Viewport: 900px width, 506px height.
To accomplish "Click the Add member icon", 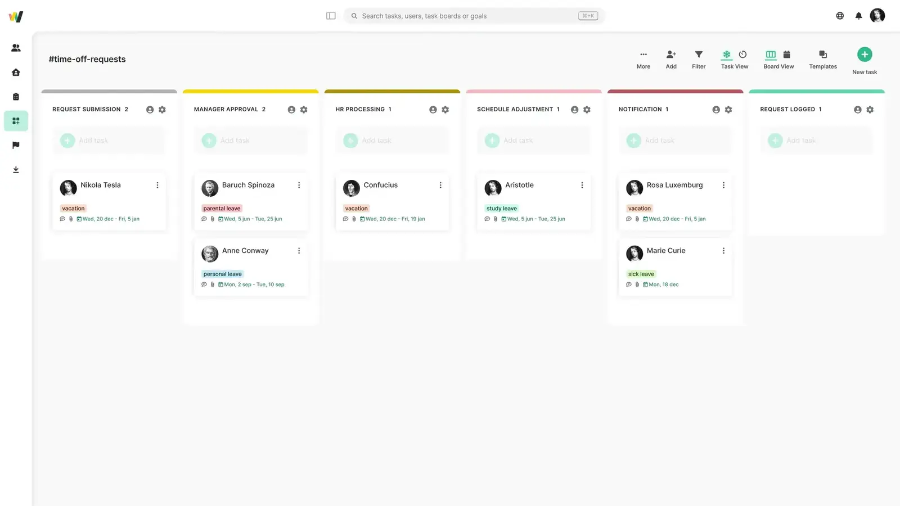I will pyautogui.click(x=671, y=58).
